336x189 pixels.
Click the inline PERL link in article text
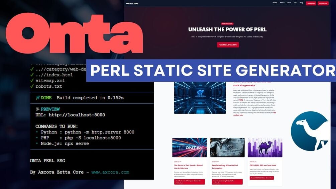tap(241, 100)
